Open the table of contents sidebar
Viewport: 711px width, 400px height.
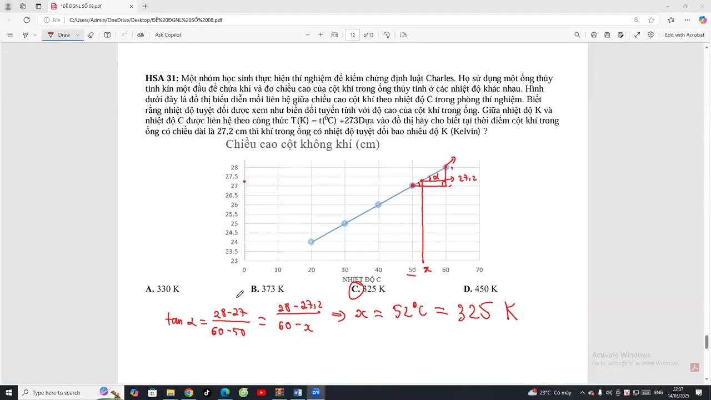9,34
